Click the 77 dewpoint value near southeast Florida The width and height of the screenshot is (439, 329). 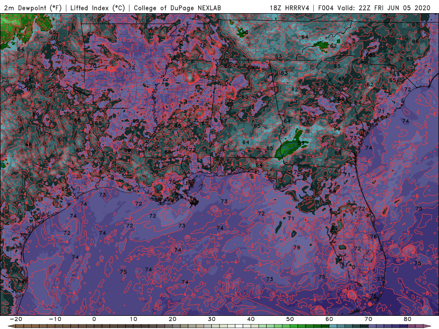(x=380, y=279)
